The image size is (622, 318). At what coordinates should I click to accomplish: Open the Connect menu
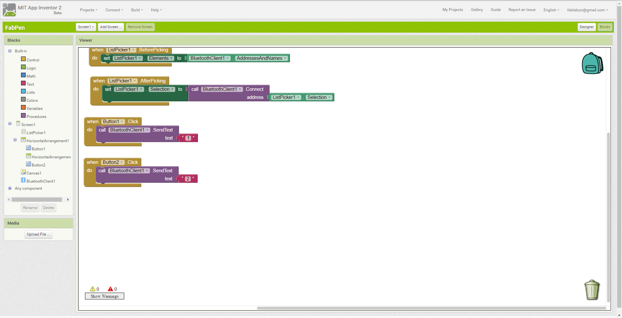(114, 10)
